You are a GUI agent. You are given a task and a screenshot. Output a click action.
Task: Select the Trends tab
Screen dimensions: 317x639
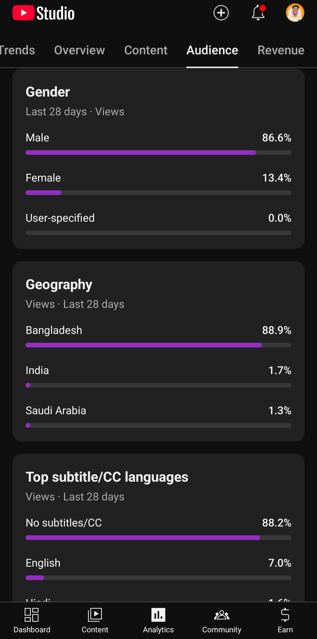(x=17, y=50)
